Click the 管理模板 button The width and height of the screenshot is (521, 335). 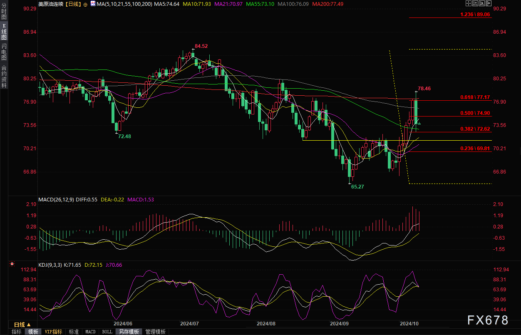pyautogui.click(x=155, y=332)
